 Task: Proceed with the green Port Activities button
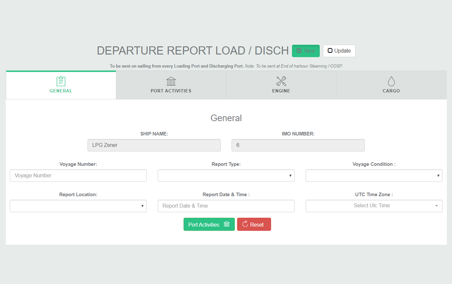point(203,225)
